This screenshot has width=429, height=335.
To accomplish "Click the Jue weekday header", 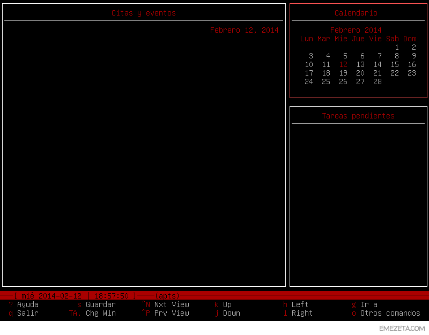I will pos(358,39).
